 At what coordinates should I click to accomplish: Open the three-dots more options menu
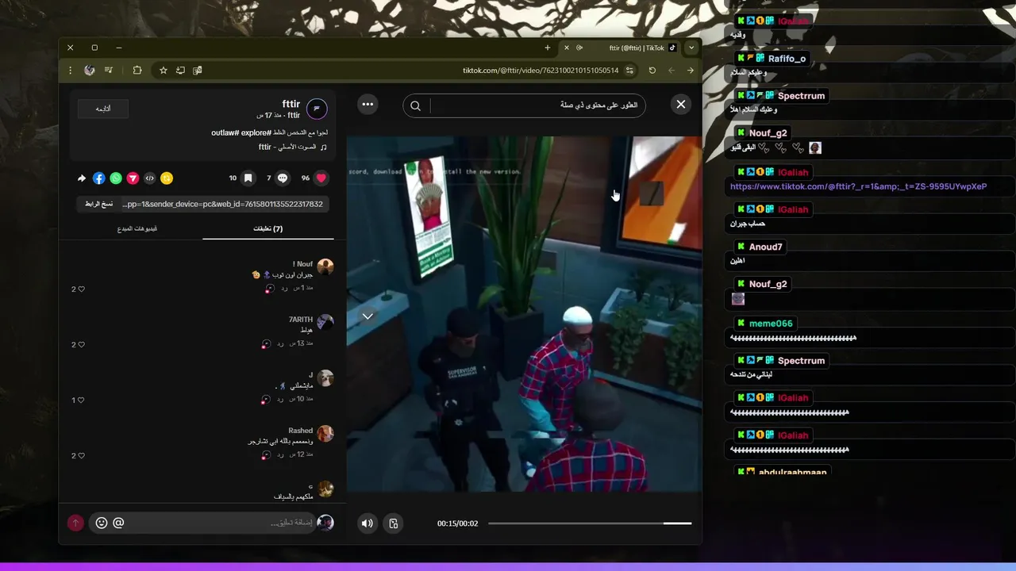[x=367, y=104]
